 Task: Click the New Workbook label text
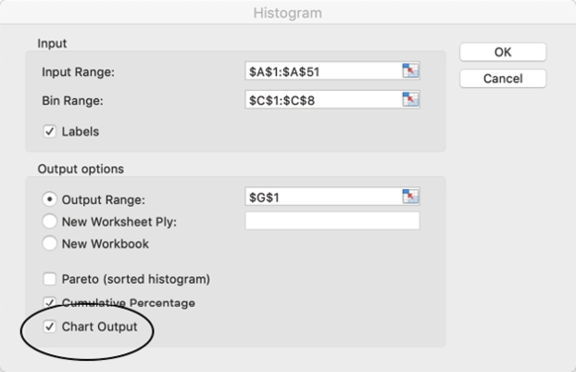[x=106, y=243]
